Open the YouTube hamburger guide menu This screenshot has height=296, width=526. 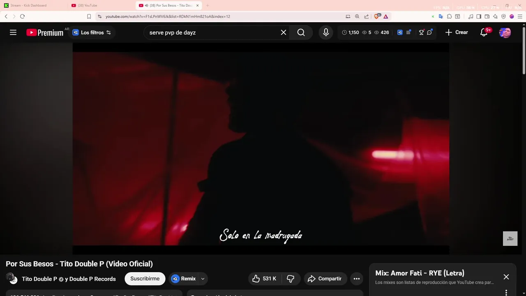pos(13,32)
